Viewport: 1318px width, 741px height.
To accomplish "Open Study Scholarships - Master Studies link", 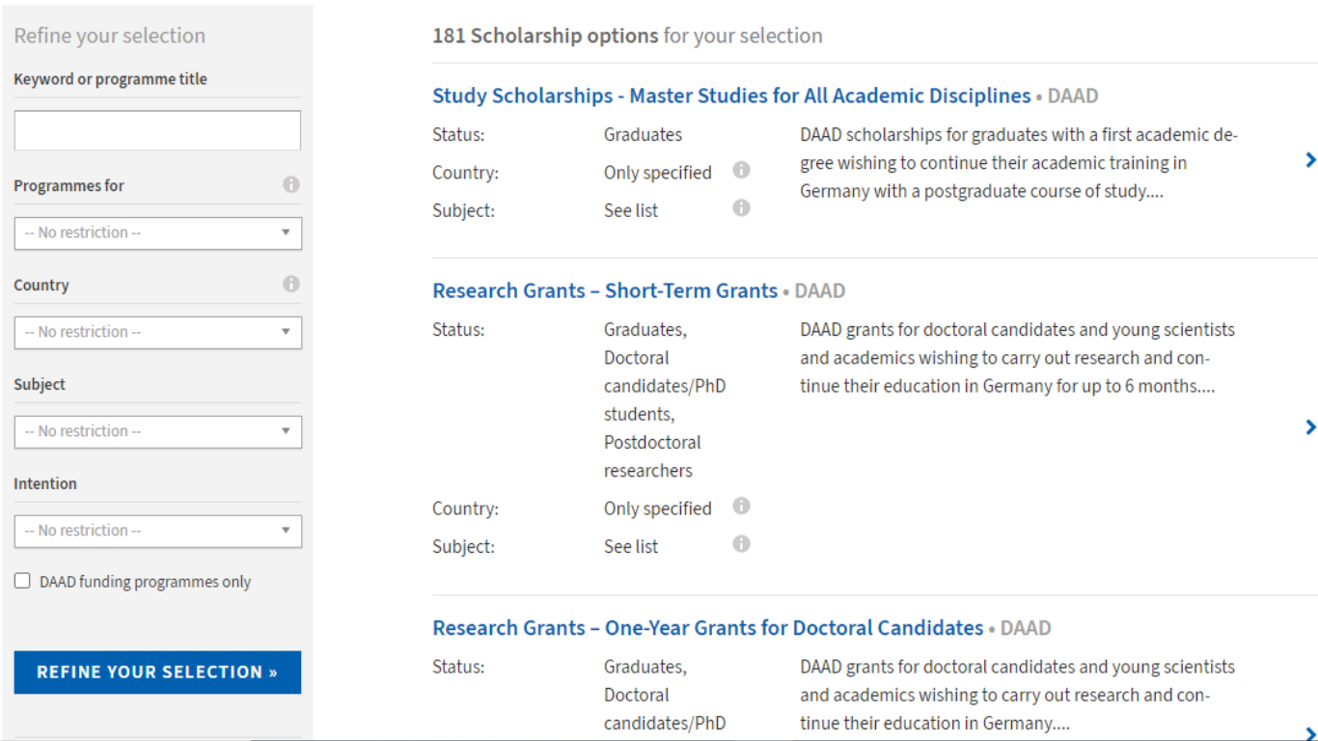I will [x=731, y=96].
